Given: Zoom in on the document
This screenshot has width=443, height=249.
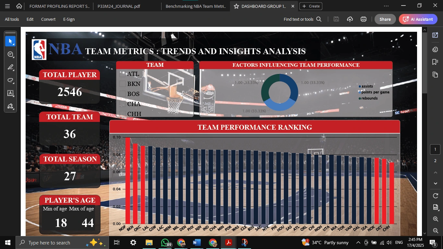Looking at the screenshot, I should pyautogui.click(x=436, y=219).
